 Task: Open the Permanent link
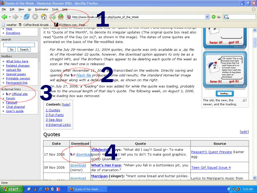[x=17, y=82]
